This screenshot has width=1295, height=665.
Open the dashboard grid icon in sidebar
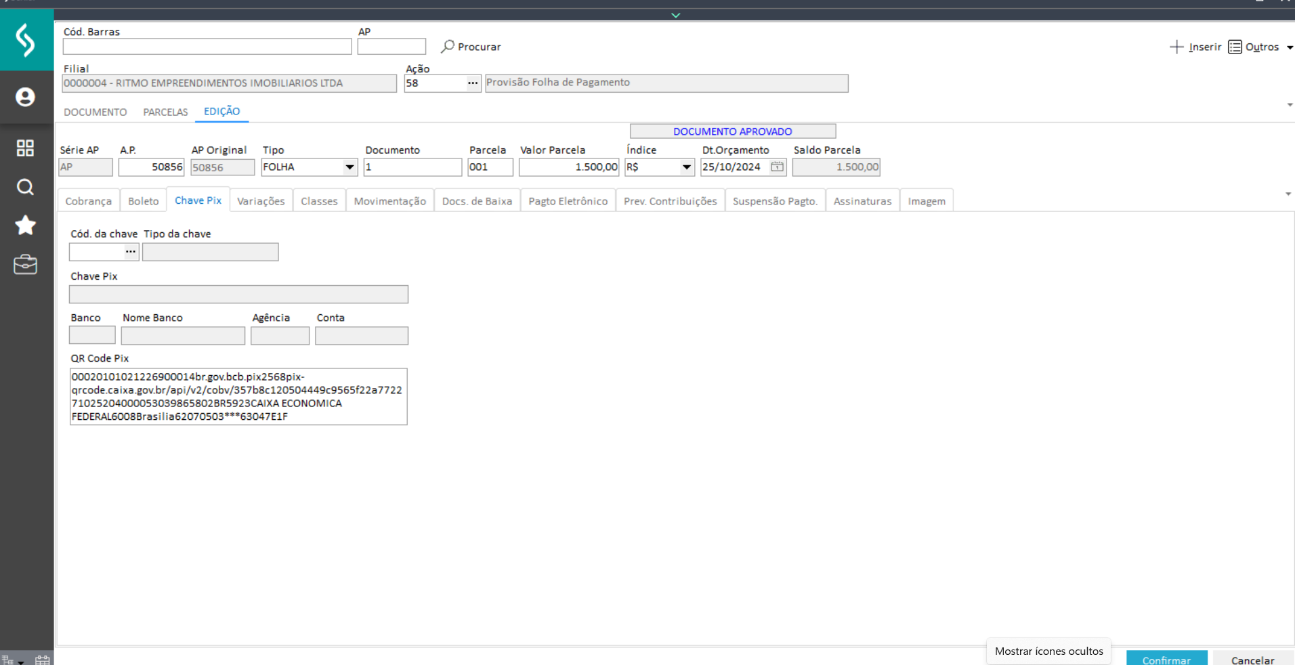pos(25,148)
